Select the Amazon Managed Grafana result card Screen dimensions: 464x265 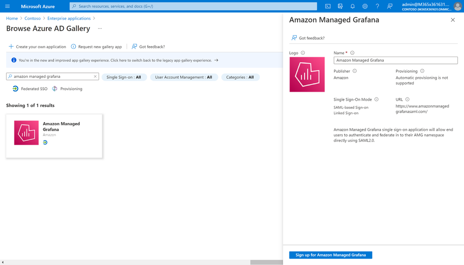point(54,136)
